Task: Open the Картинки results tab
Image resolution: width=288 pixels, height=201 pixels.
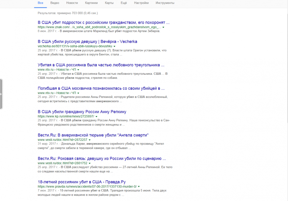Action: 91,3
